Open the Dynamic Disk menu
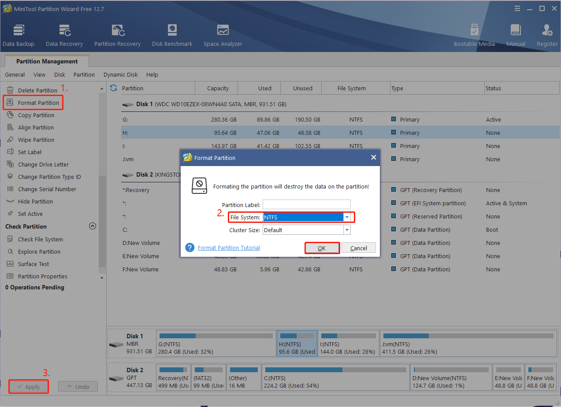Screen dimensions: 561x407 click(120, 74)
